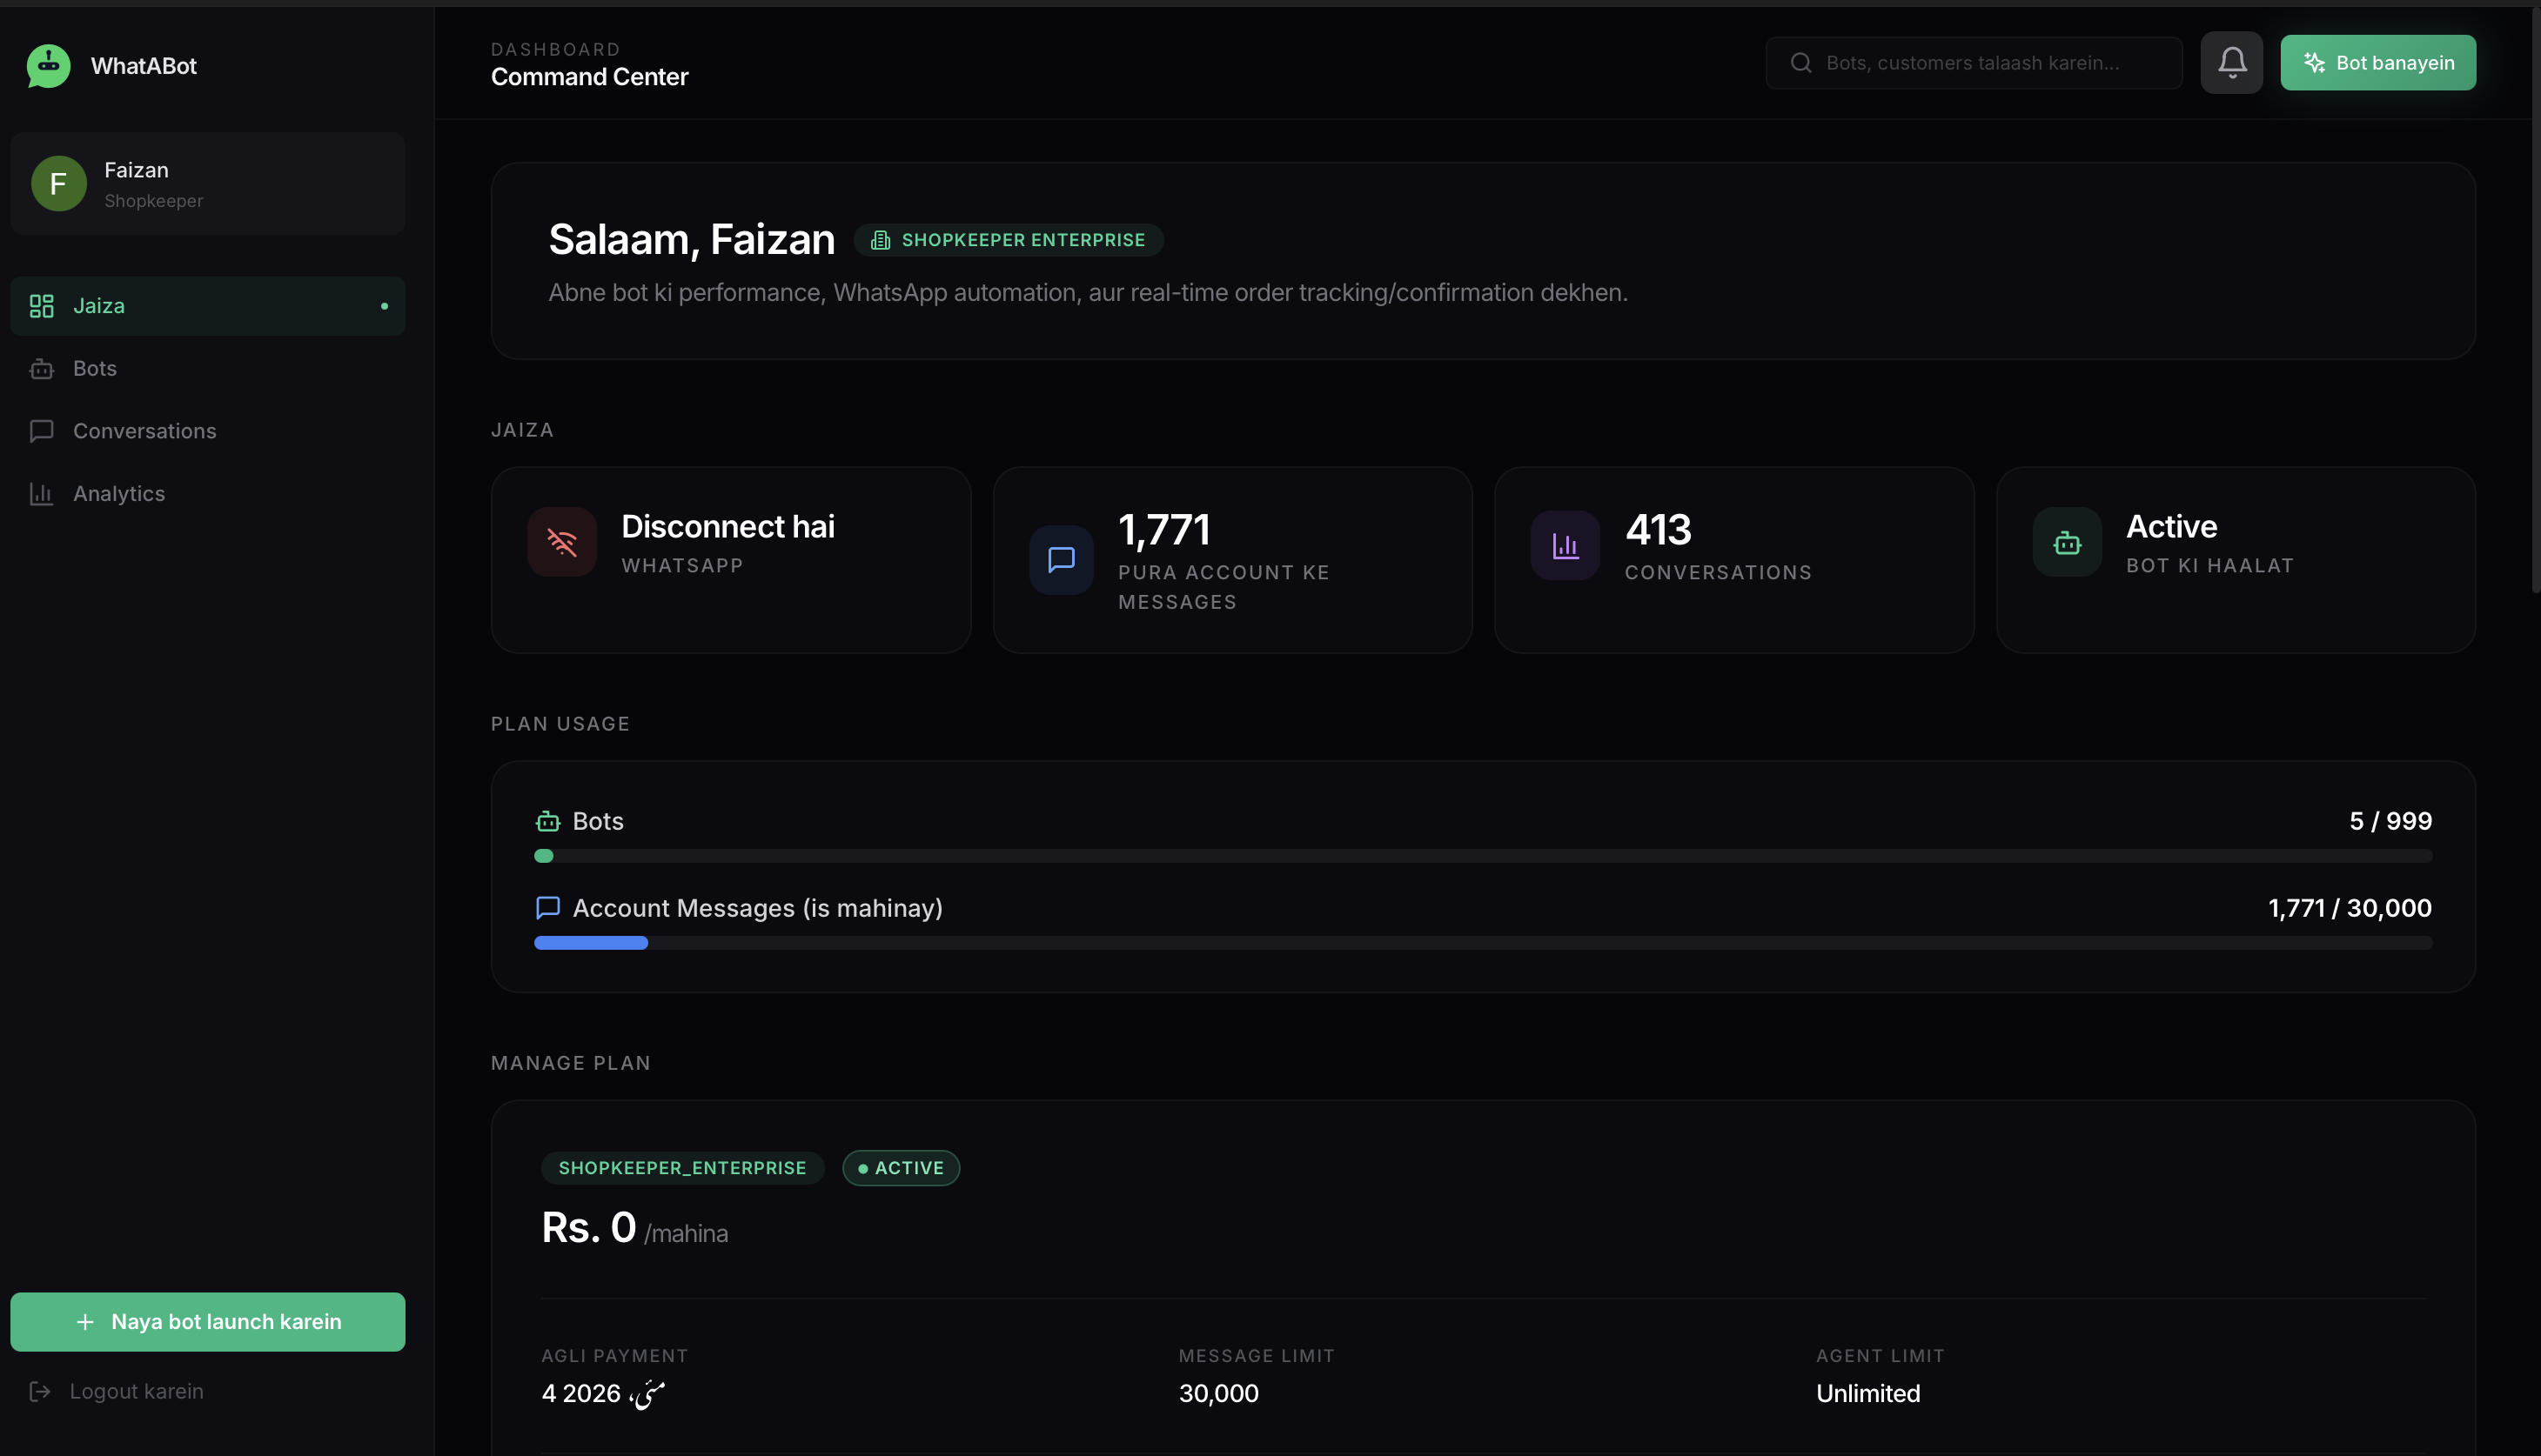This screenshot has height=1456, width=2541.
Task: Click the WhatsApp disconnected wifi-off icon
Action: [562, 542]
